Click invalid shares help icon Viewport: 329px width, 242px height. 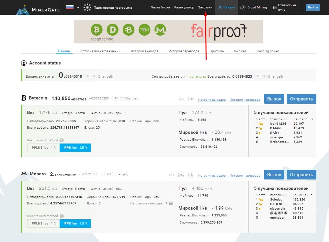pyautogui.click(x=171, y=203)
